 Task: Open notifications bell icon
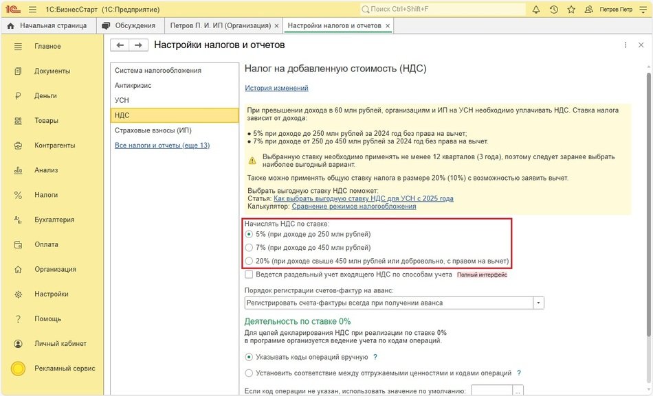point(536,10)
